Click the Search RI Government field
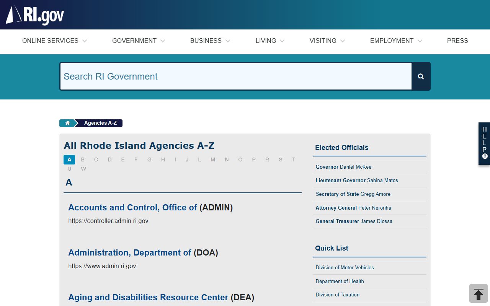This screenshot has height=306, width=490. 236,76
